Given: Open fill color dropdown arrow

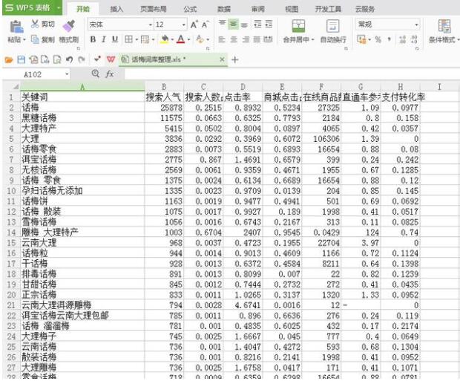Looking at the screenshot, I should (x=172, y=39).
